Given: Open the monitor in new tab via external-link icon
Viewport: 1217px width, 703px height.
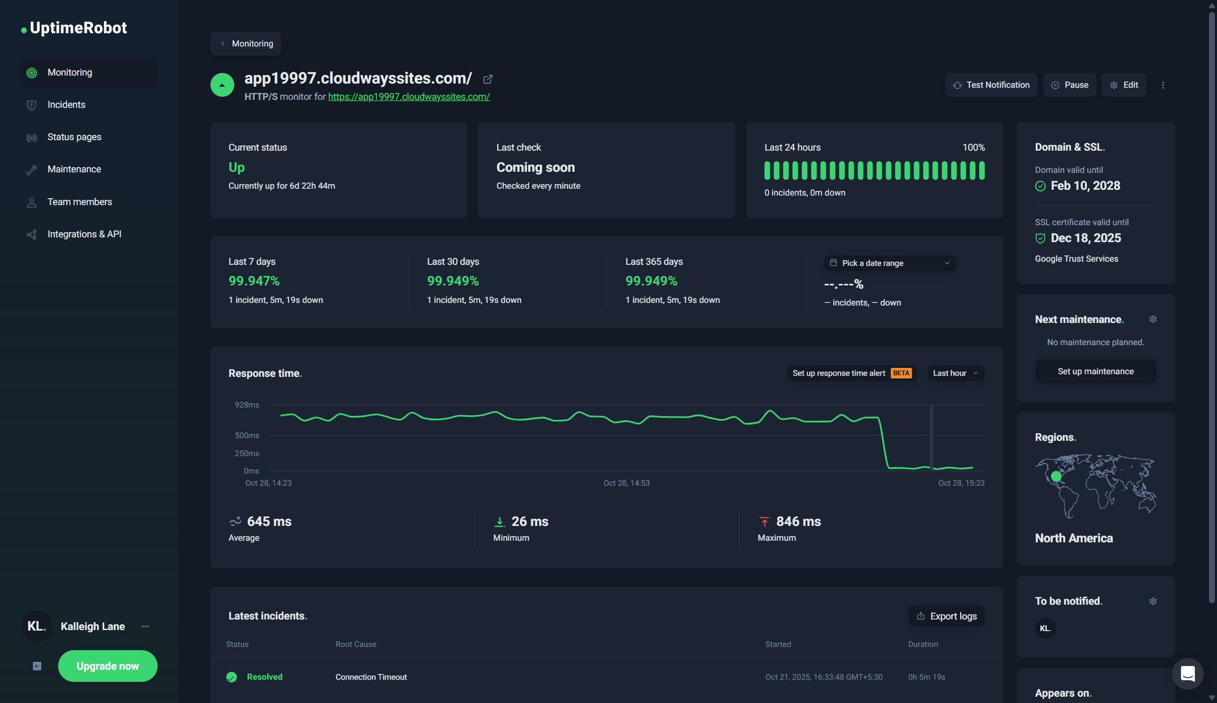Looking at the screenshot, I should pyautogui.click(x=487, y=79).
